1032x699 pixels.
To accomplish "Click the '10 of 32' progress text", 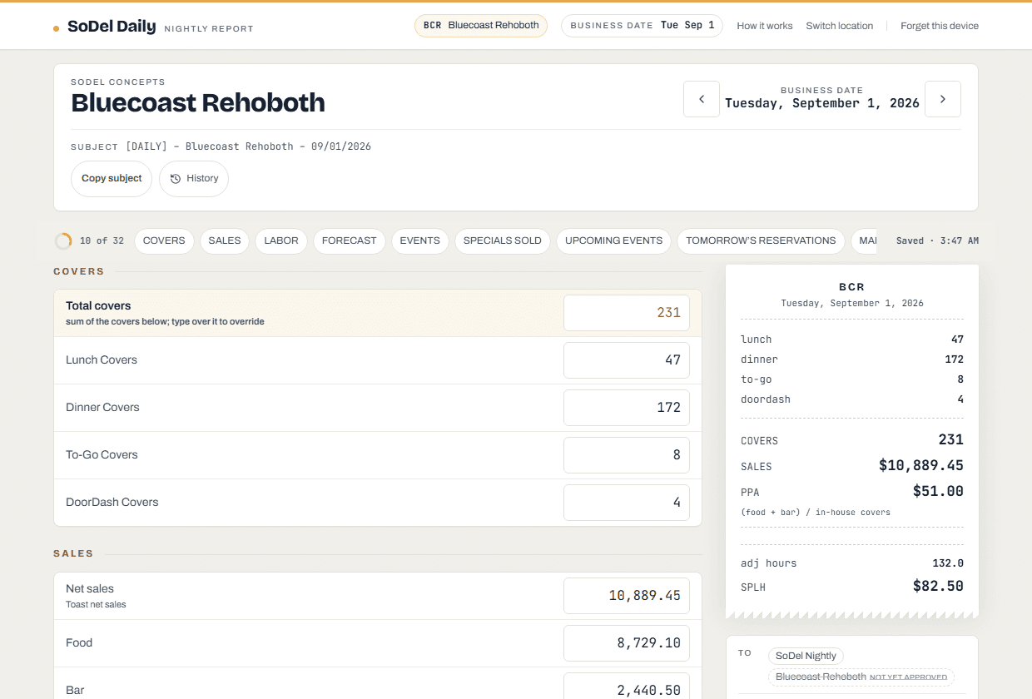I will (x=102, y=241).
